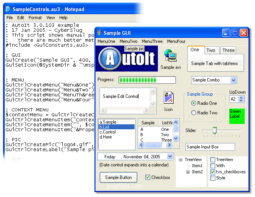The height and width of the screenshot is (197, 255).
Task: Click the Notepad title bar icon
Action: [x=8, y=9]
